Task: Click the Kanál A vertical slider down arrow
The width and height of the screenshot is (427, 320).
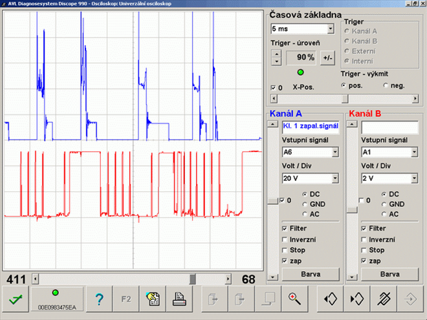Action: click(272, 277)
